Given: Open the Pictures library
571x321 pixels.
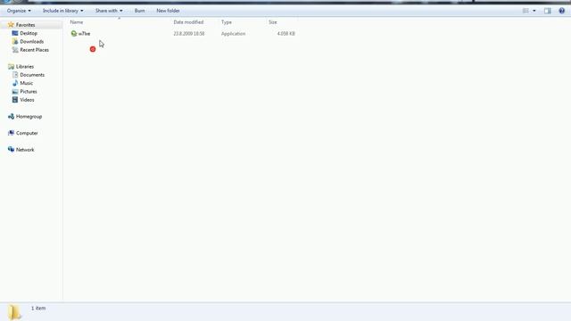Looking at the screenshot, I should point(29,92).
